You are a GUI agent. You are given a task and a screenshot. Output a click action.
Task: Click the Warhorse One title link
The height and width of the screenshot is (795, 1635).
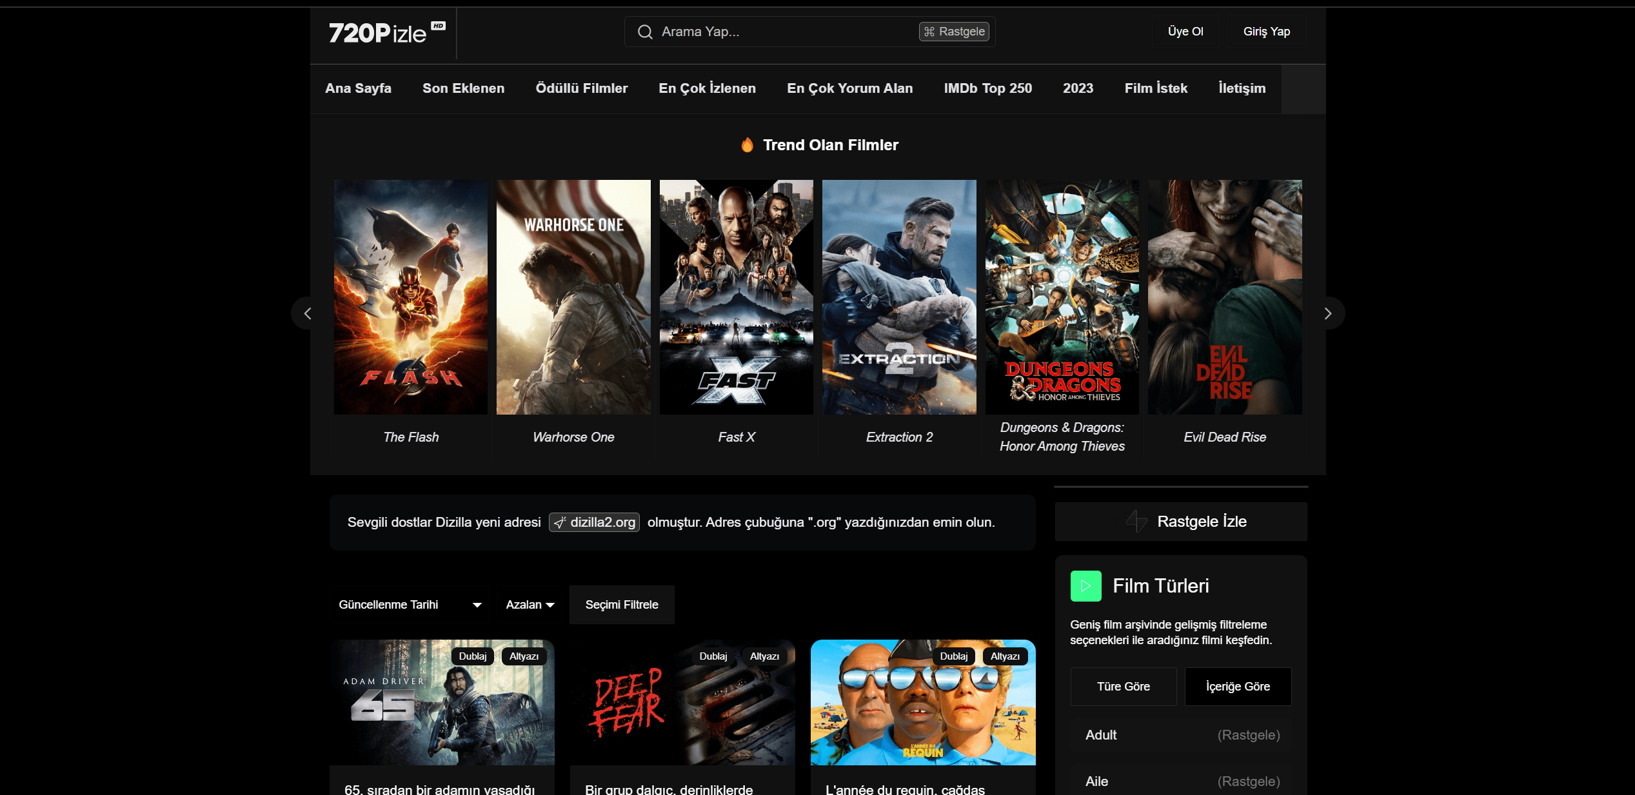(573, 437)
